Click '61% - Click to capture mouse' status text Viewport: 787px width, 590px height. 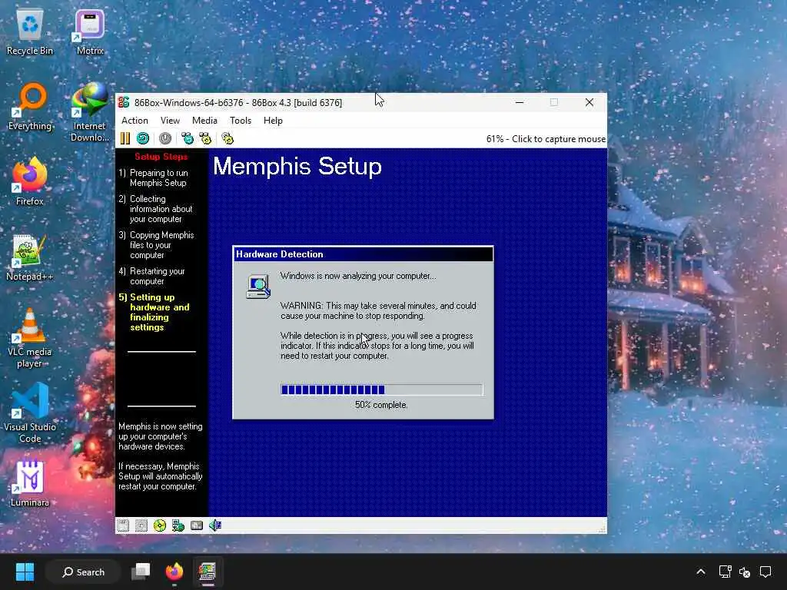[546, 139]
